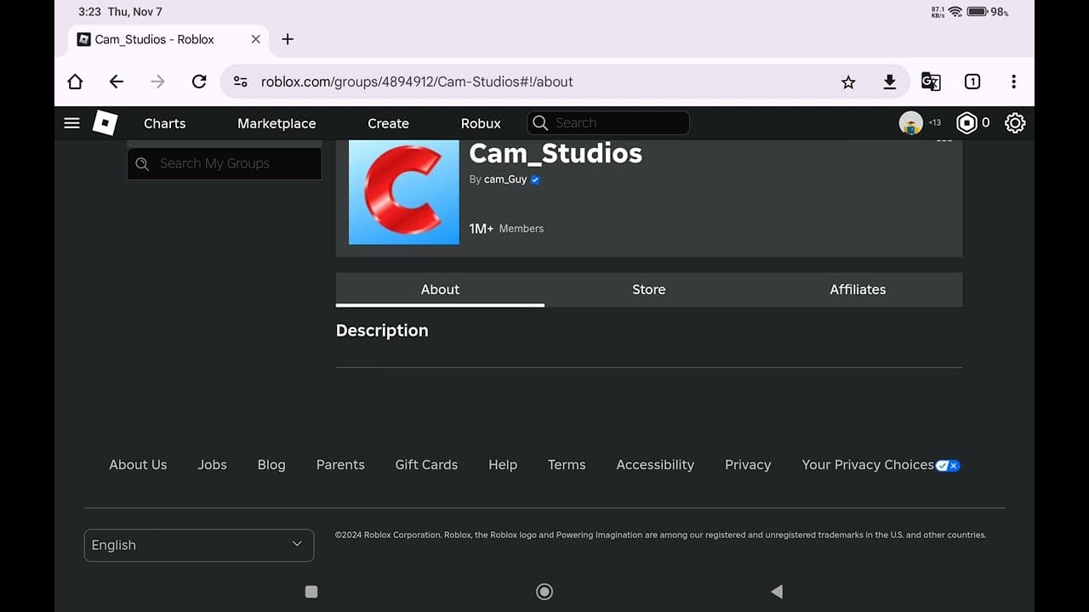View the Terms footer link

click(567, 465)
